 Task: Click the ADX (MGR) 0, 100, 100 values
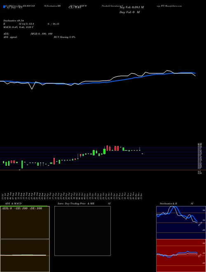tap(41, 34)
